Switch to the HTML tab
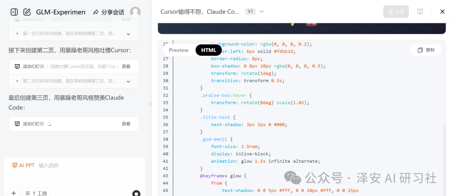This screenshot has height=196, width=451. click(x=208, y=50)
